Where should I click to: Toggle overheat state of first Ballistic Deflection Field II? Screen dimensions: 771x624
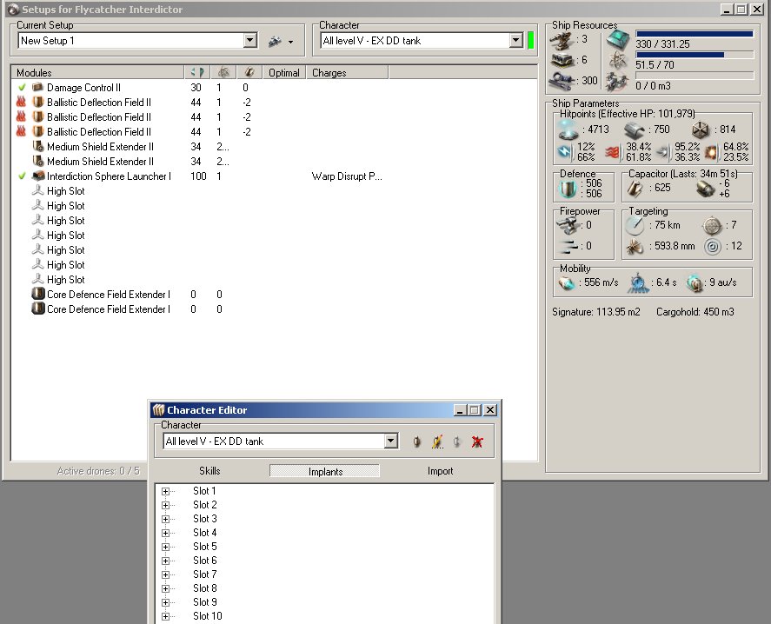point(21,103)
